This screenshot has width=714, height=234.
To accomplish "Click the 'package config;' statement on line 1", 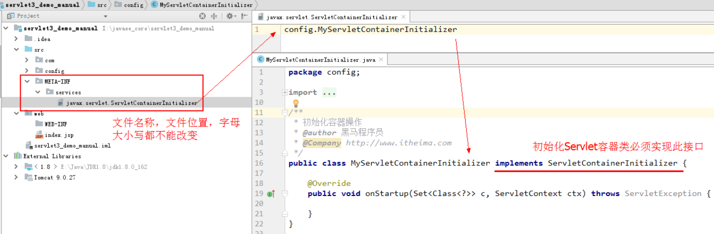I will (324, 72).
